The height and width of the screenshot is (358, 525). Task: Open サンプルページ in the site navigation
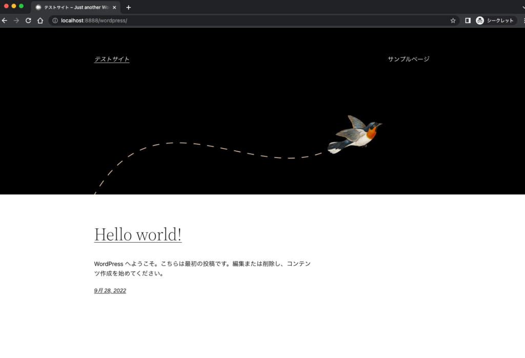408,59
